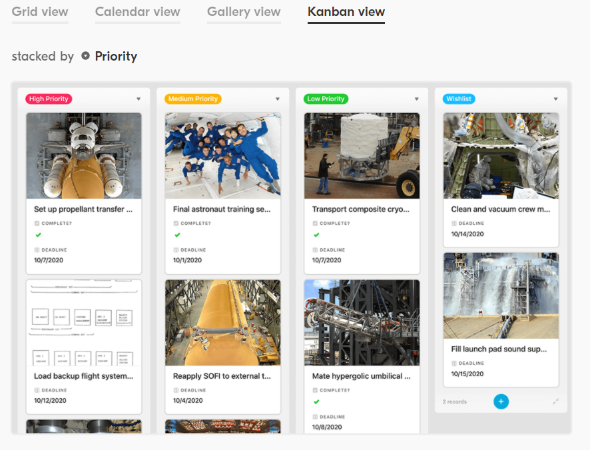Click the green Low Priority color label
This screenshot has width=590, height=450.
tap(326, 99)
